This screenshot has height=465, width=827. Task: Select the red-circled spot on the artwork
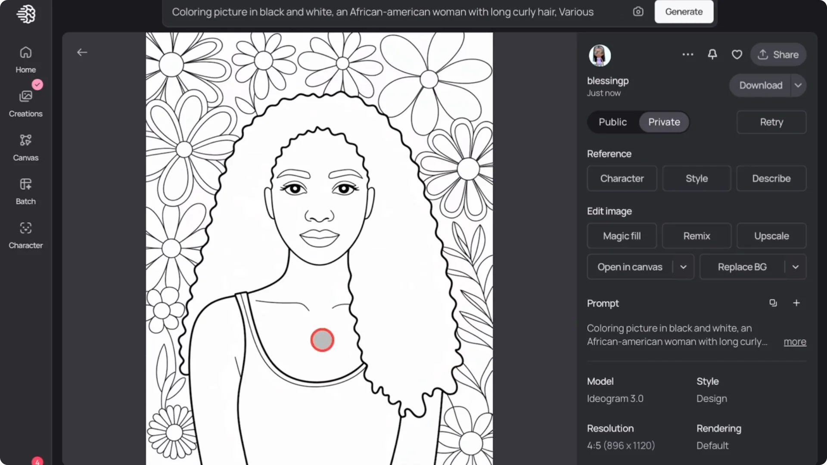pos(322,340)
